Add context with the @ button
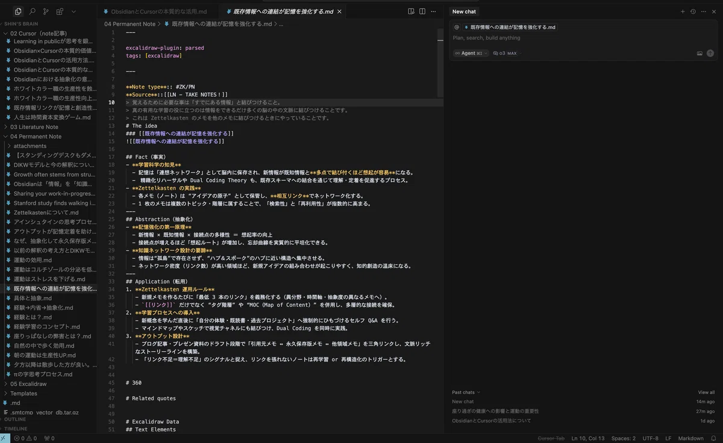723x443 pixels. pyautogui.click(x=457, y=27)
